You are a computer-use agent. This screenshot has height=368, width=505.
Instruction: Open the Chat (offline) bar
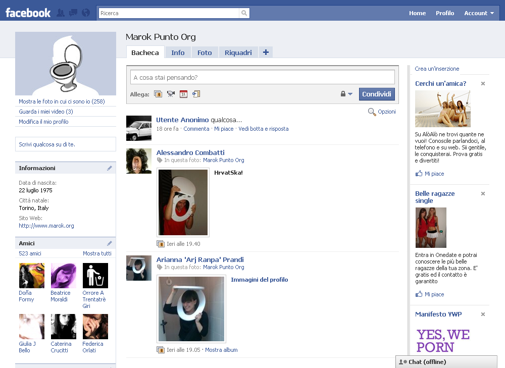pos(446,362)
